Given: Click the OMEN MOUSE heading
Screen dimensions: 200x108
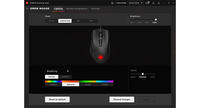Looking at the screenshot, I should tap(40, 9).
